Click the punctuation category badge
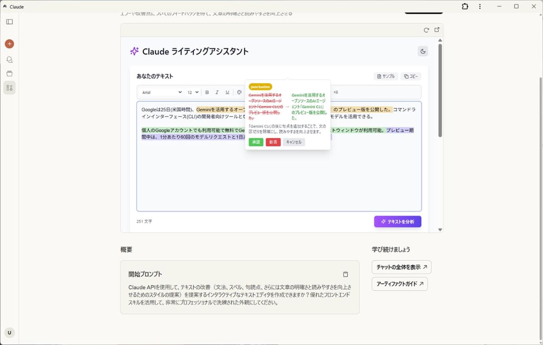The height and width of the screenshot is (345, 543). coord(260,86)
